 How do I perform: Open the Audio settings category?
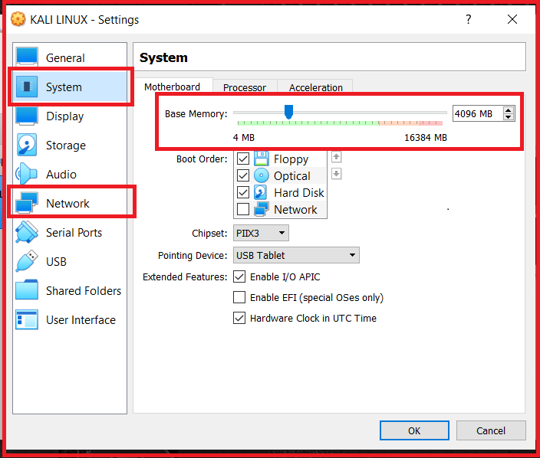pos(71,174)
